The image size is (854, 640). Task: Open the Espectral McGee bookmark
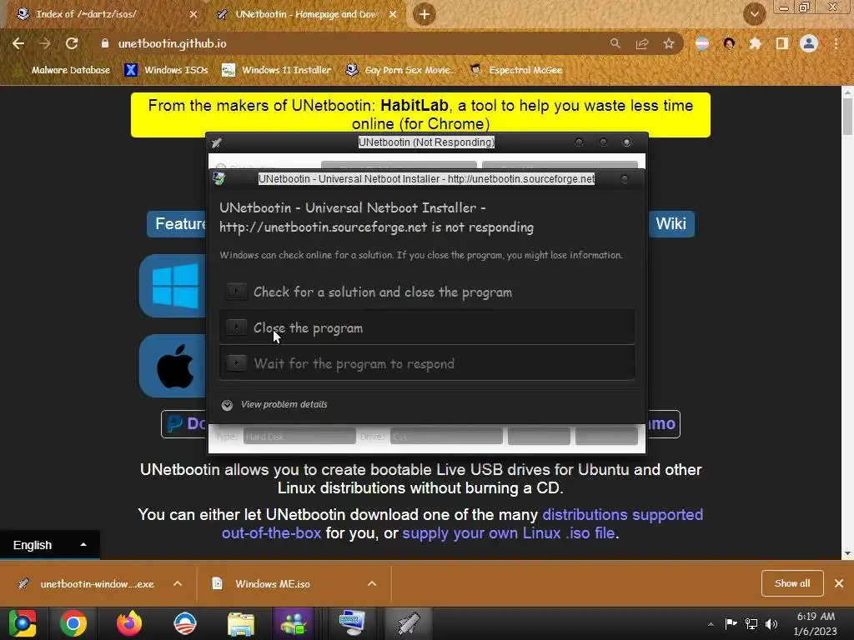pyautogui.click(x=515, y=70)
